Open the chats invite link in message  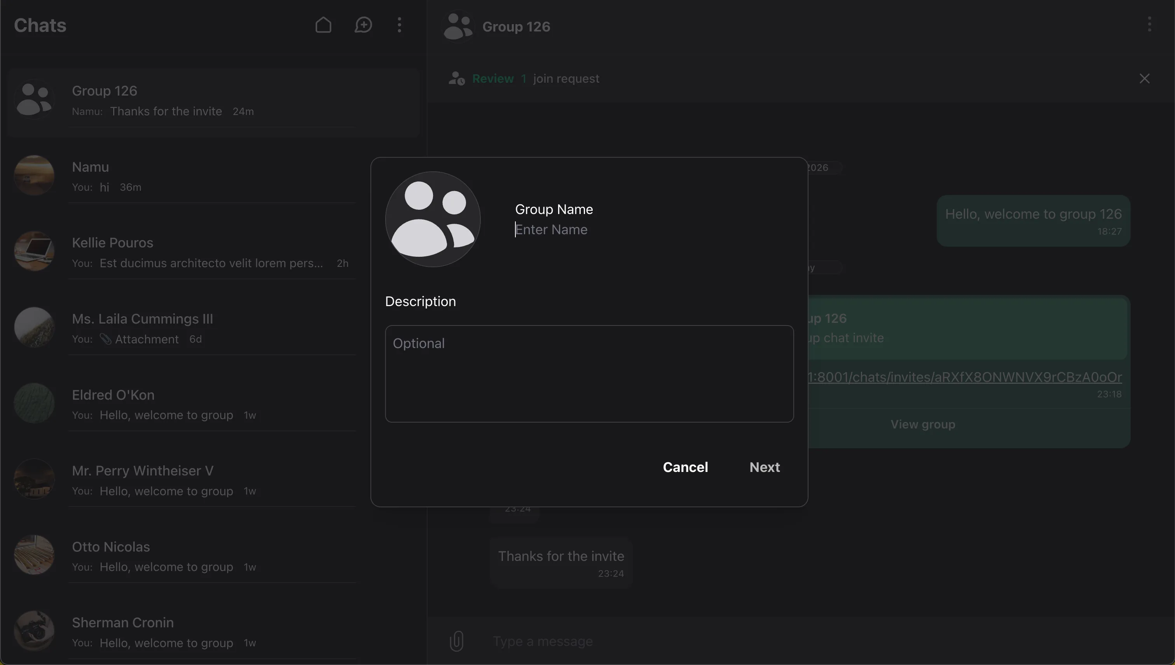coord(964,377)
